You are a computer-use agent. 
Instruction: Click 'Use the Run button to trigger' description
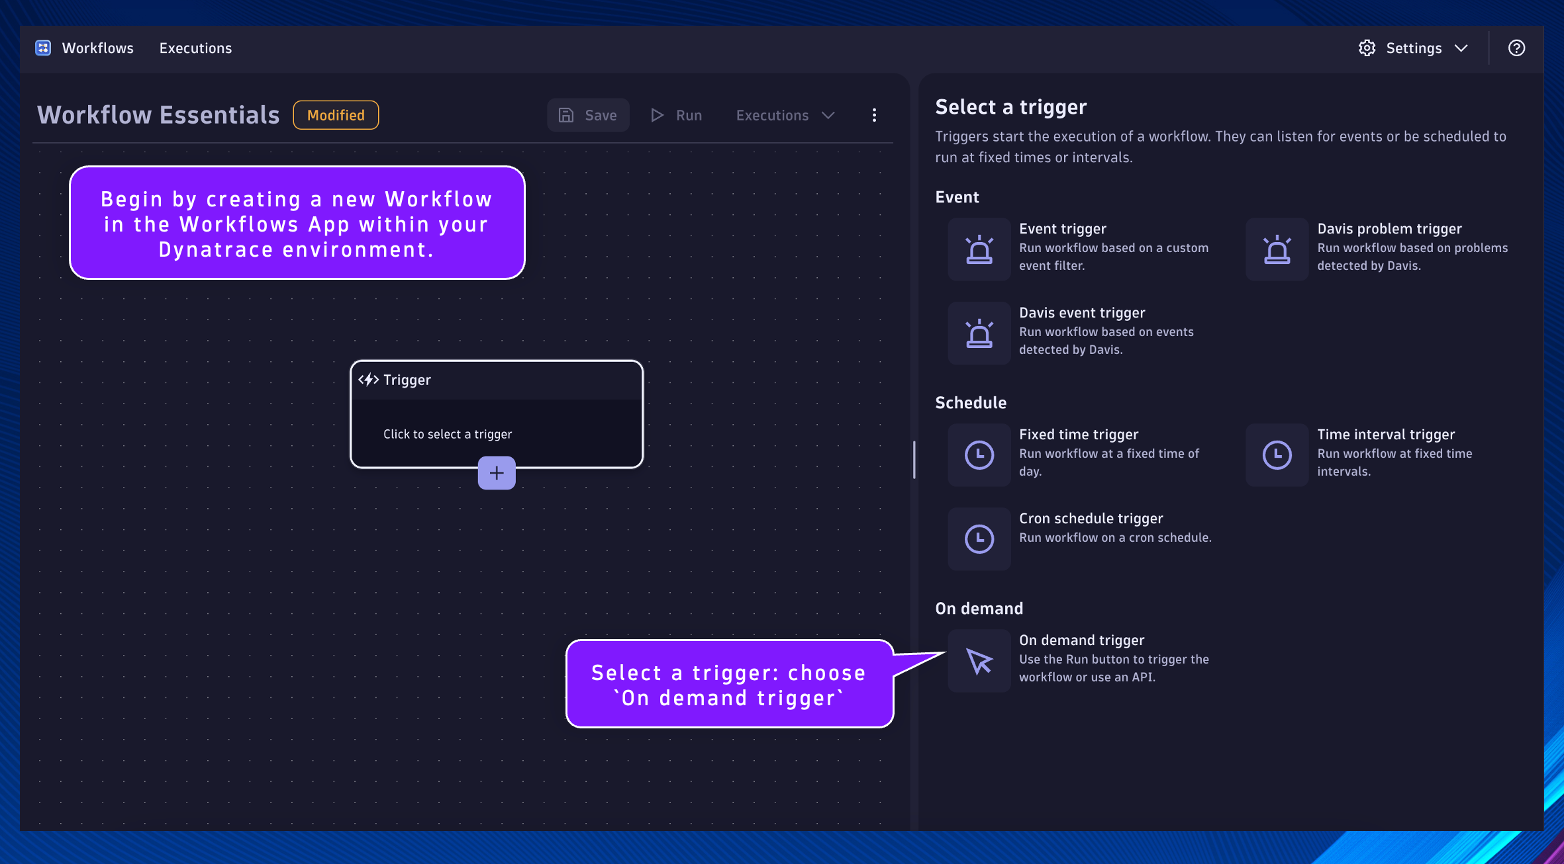coord(1114,668)
